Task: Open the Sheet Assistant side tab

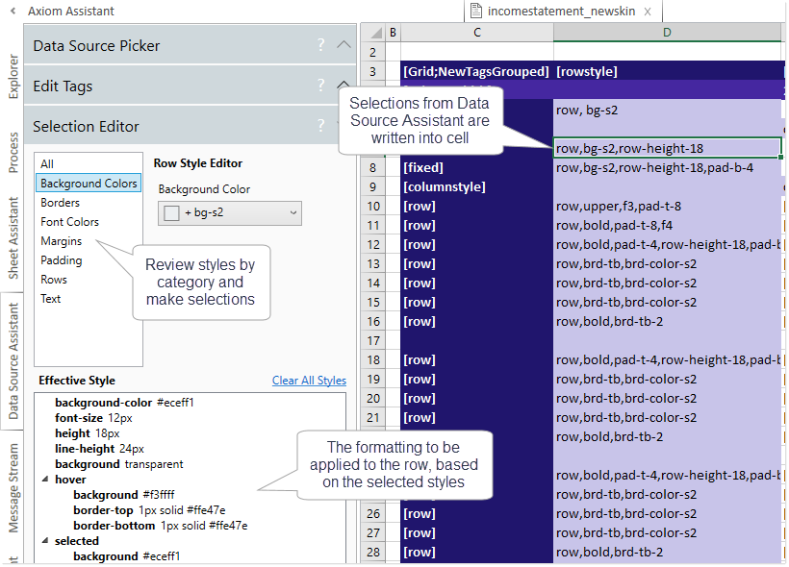Action: coord(13,237)
